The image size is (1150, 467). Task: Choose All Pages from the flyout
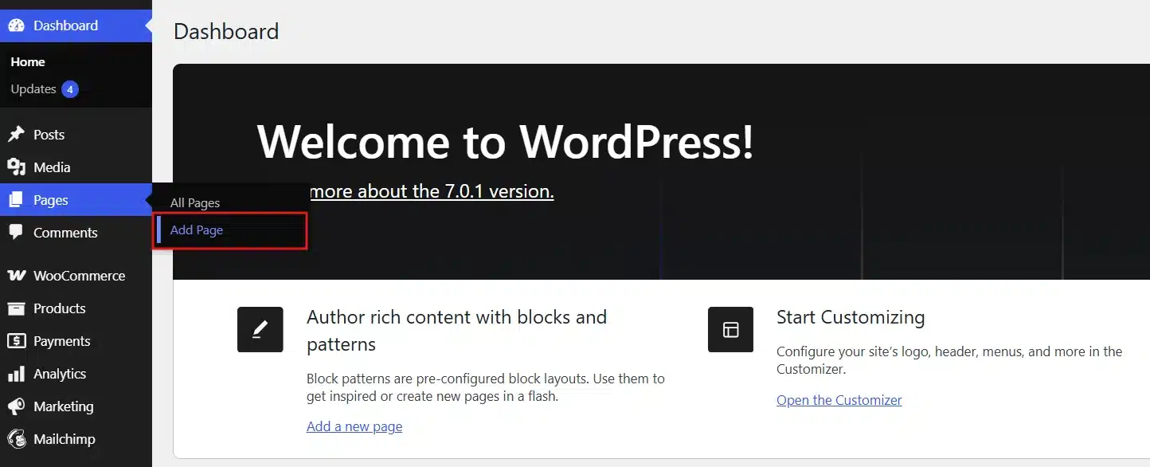click(195, 203)
